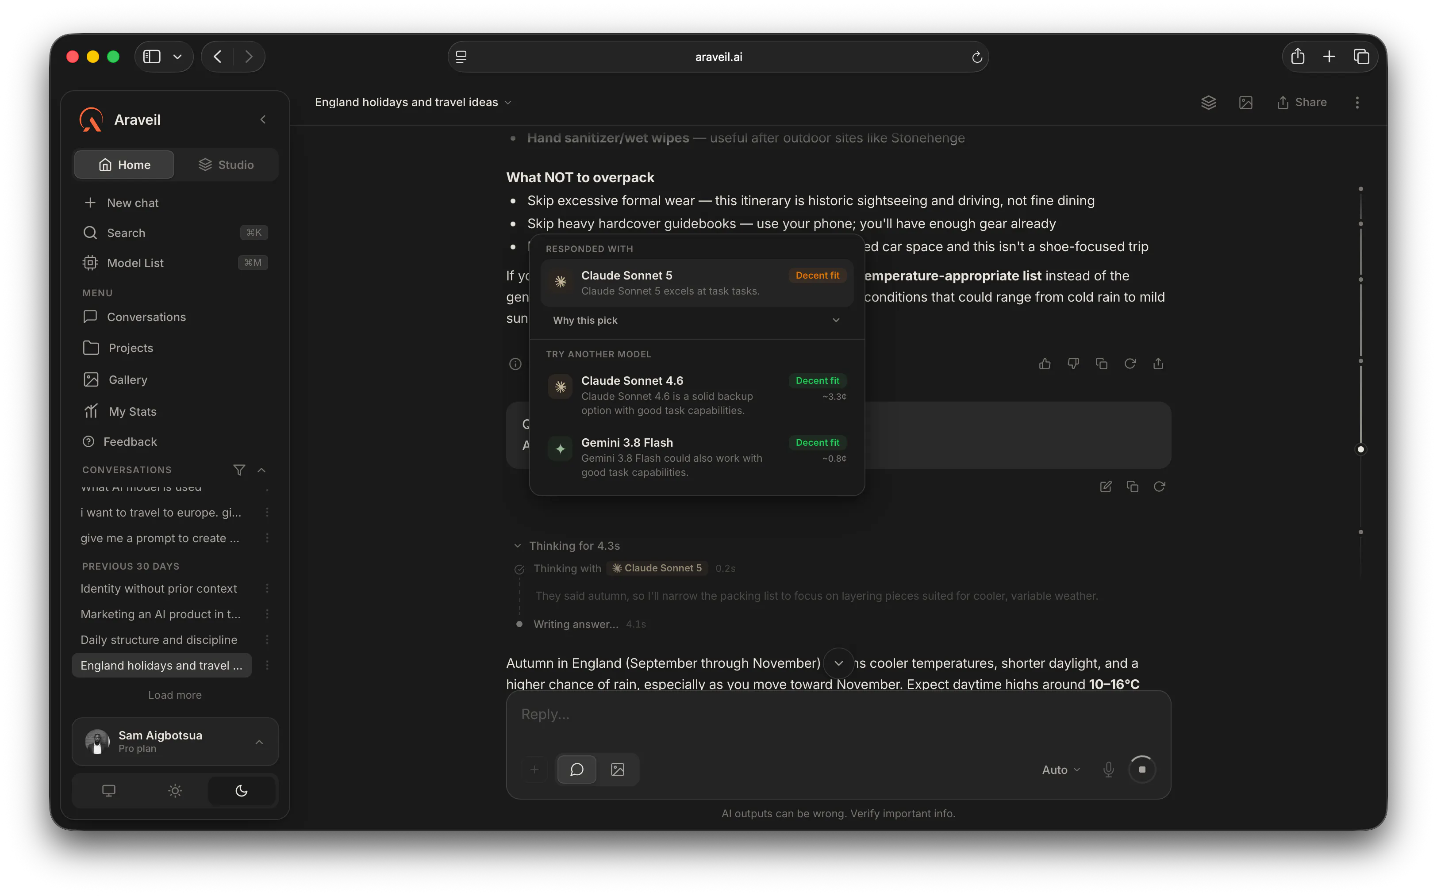Click the browser address bar araveil.ai
1437x896 pixels.
(x=718, y=57)
